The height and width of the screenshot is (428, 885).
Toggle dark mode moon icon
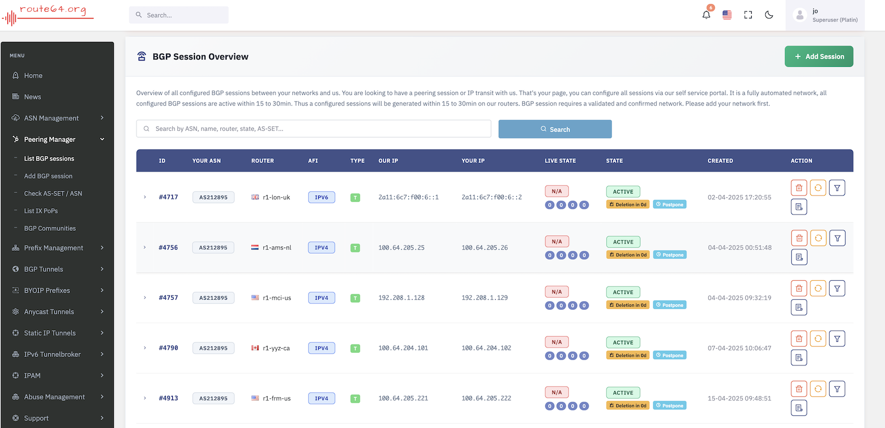[x=769, y=15]
